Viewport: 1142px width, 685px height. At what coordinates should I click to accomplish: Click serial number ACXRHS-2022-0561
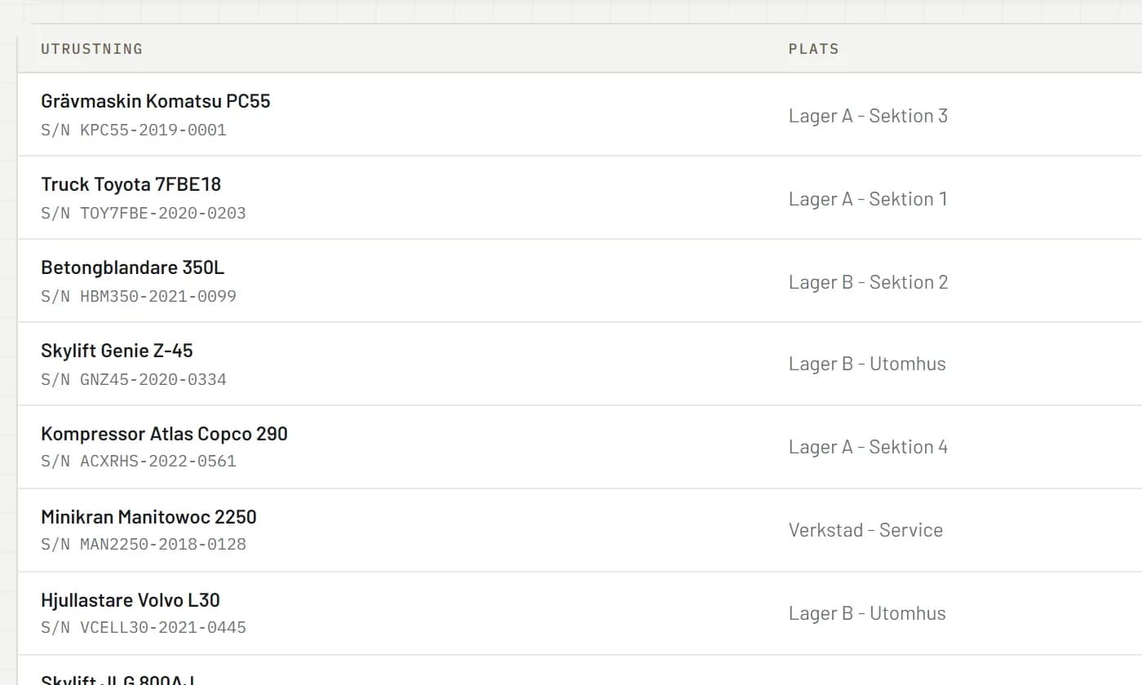139,462
